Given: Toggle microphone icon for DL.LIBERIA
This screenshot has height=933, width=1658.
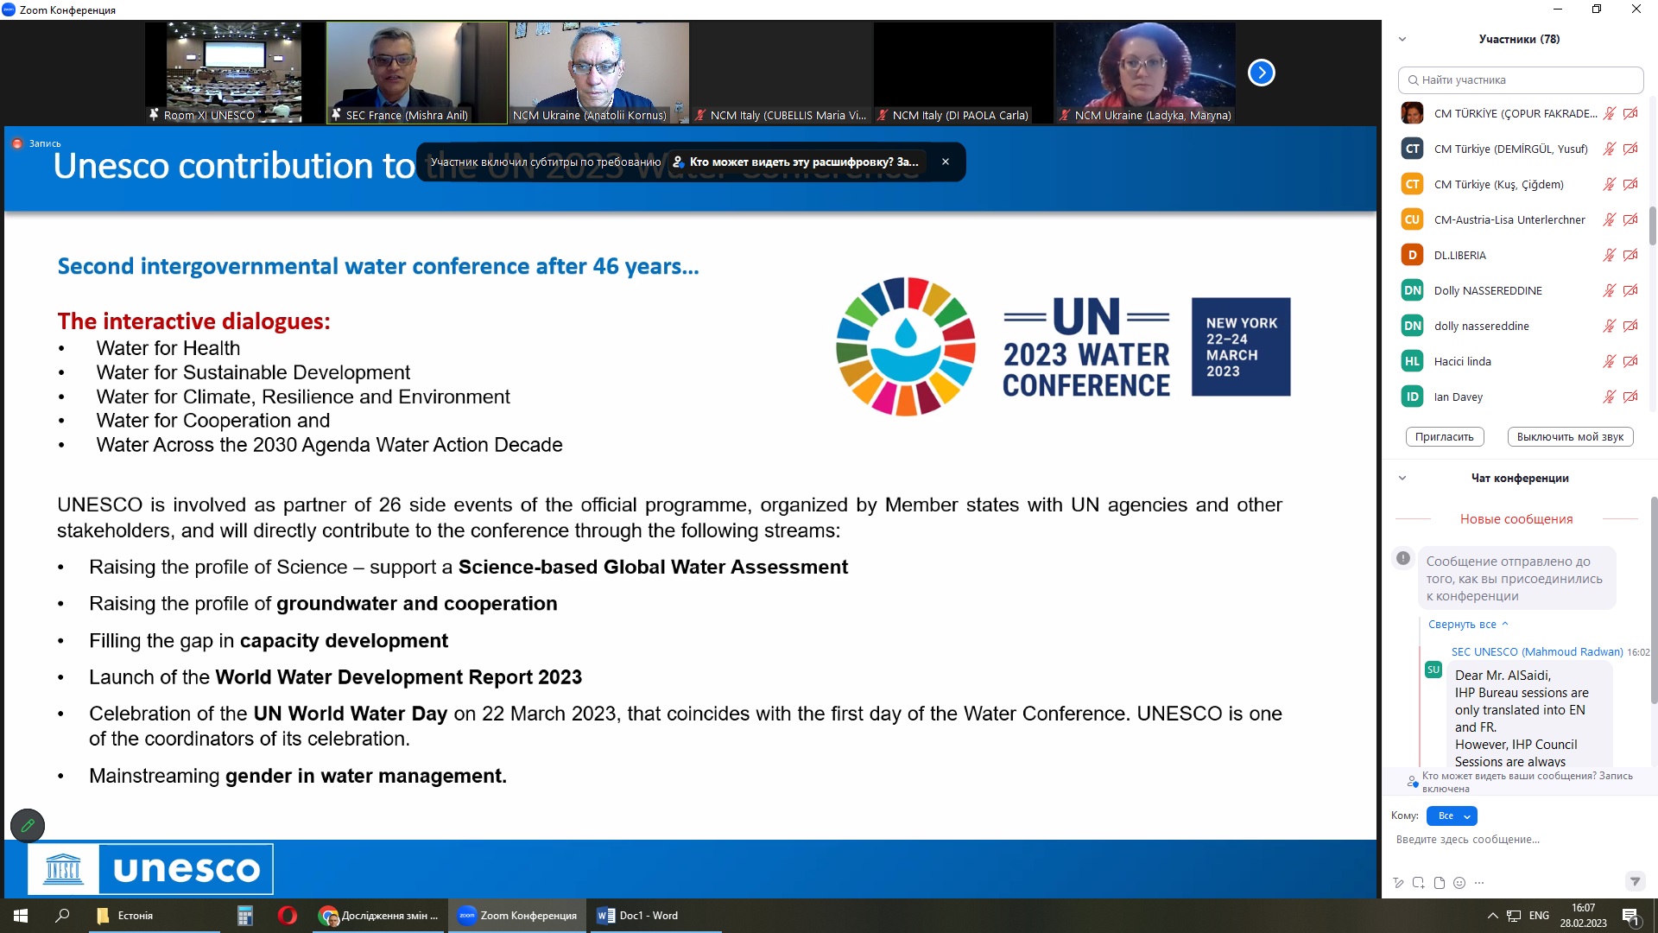Looking at the screenshot, I should click(x=1609, y=255).
